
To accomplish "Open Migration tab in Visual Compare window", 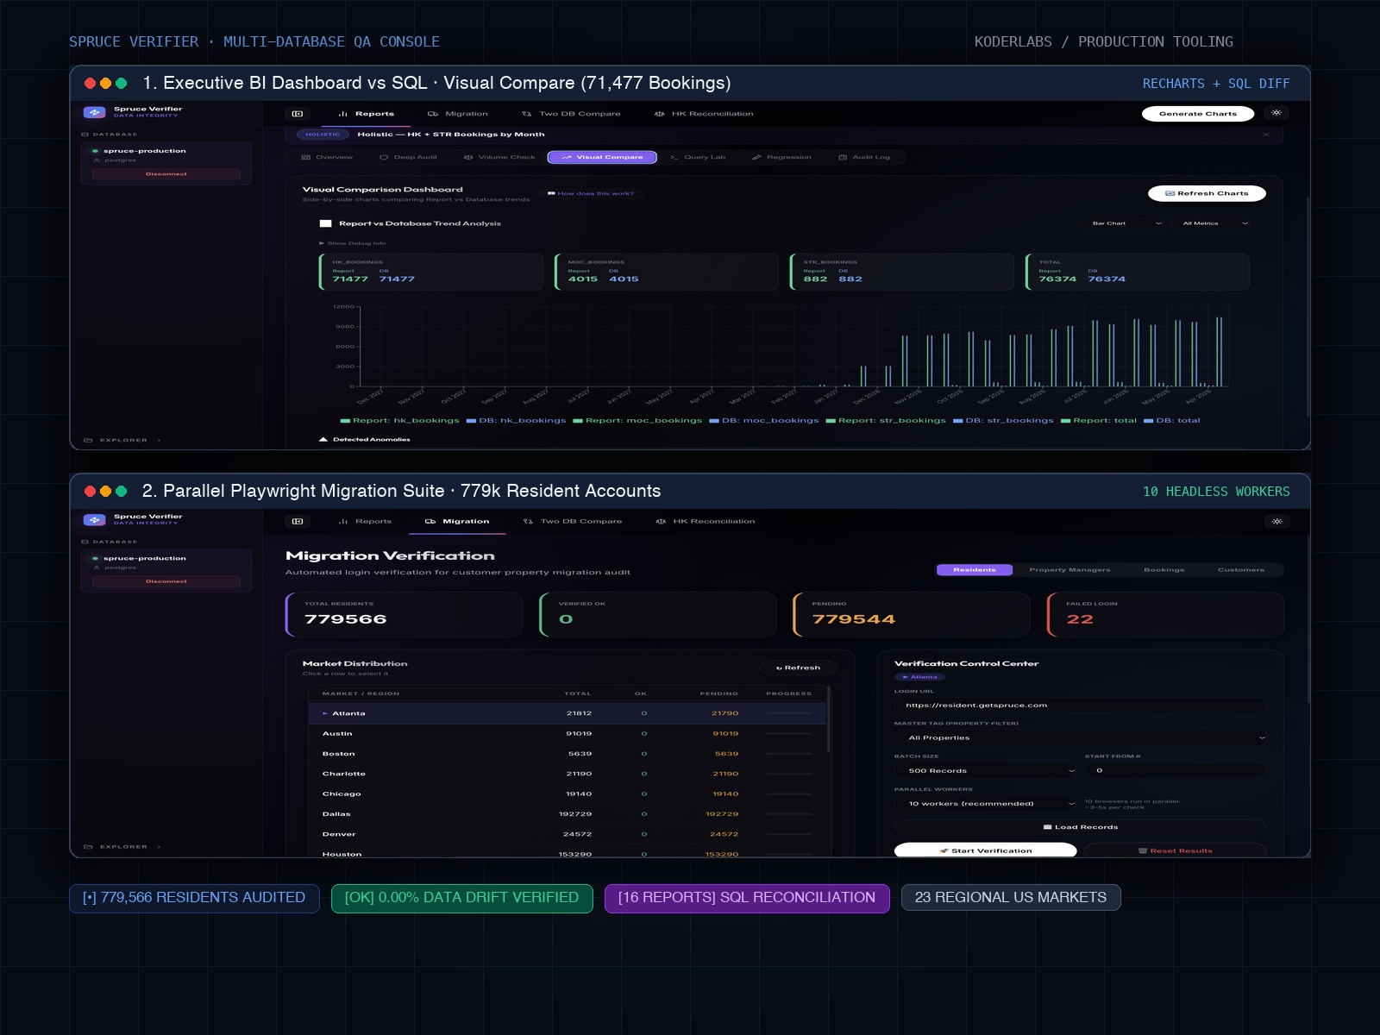I will pos(457,114).
